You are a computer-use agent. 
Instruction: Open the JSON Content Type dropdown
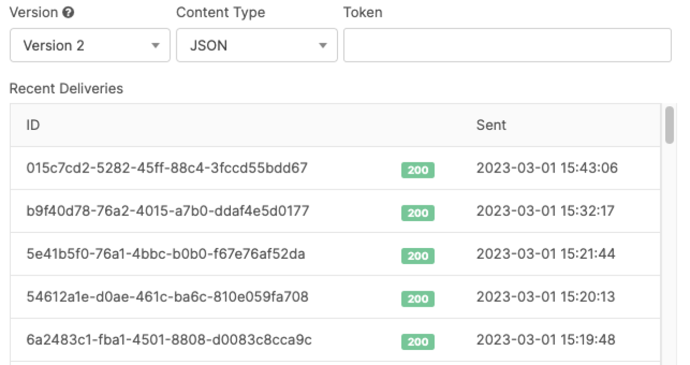click(x=257, y=45)
